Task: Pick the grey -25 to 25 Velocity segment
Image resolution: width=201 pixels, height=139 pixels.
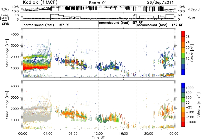Action: coord(183,105)
